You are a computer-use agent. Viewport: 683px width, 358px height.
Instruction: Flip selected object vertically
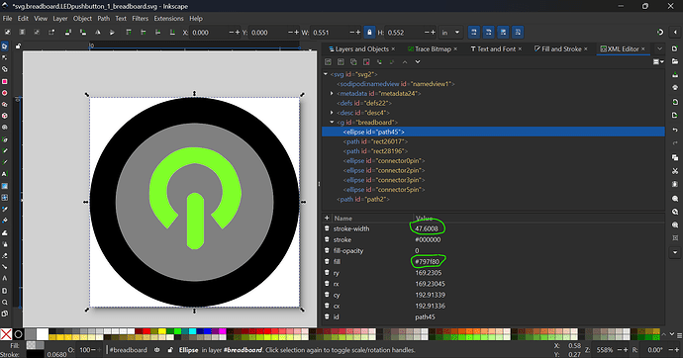(x=112, y=33)
